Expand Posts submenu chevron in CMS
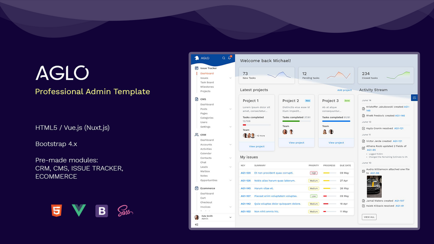 [x=230, y=109]
